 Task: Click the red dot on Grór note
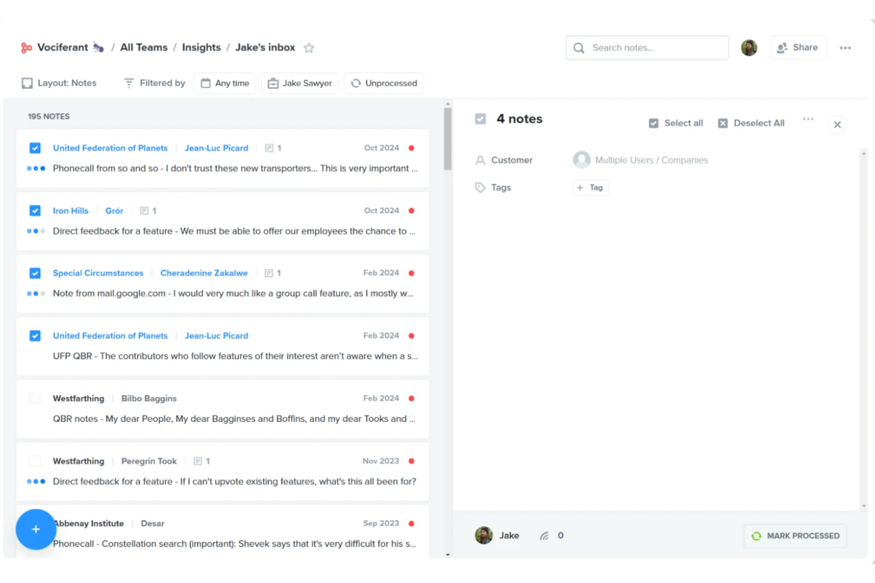(411, 211)
